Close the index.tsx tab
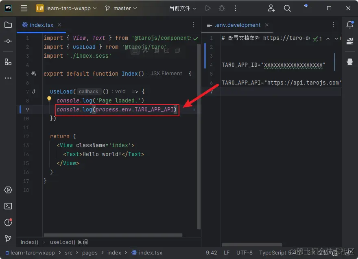The height and width of the screenshot is (259, 358). 59,25
